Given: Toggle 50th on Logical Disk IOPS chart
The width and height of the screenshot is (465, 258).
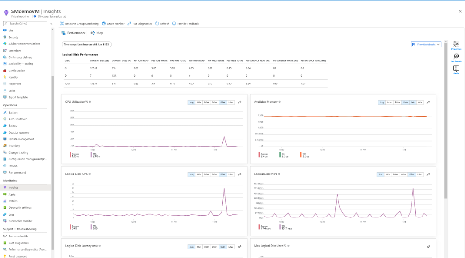Looking at the screenshot, I should (x=207, y=175).
